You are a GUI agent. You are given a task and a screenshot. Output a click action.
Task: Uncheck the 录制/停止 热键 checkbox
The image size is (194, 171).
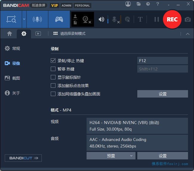pyautogui.click(x=53, y=61)
